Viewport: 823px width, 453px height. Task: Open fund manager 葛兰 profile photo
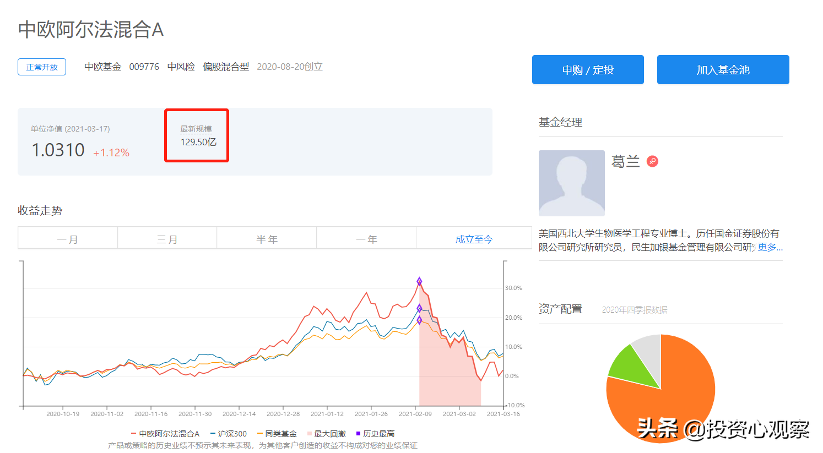tap(572, 183)
